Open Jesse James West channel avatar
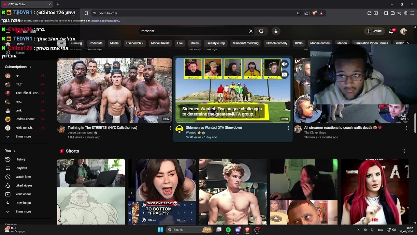 pos(61,130)
